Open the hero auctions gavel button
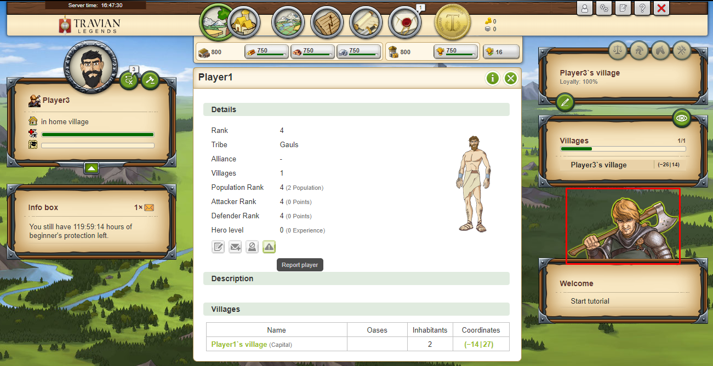Viewport: 713px width, 366px height. (x=150, y=80)
